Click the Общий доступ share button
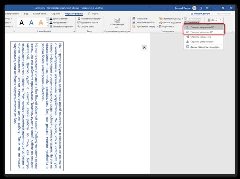This screenshot has height=179, width=240. coord(201,14)
